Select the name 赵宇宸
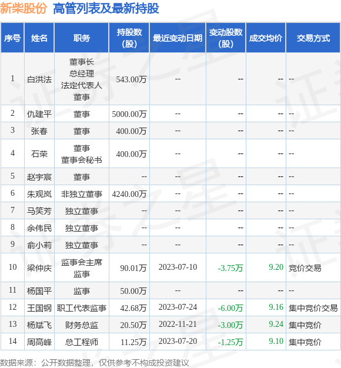The image size is (341, 368). coord(39,177)
